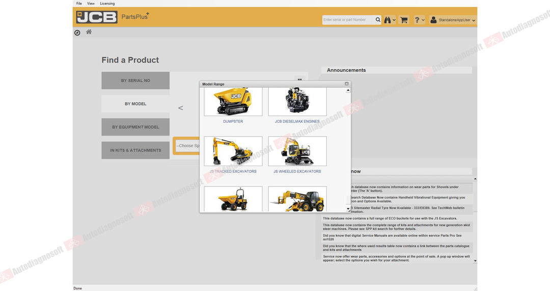Open the JS TRACKED EXCAVATORS link

[233, 171]
